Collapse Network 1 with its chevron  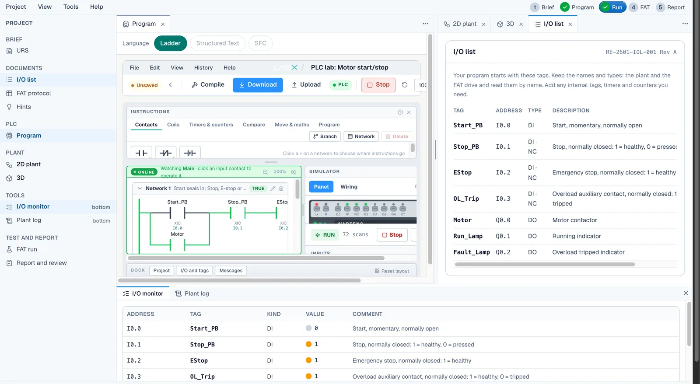pos(140,189)
